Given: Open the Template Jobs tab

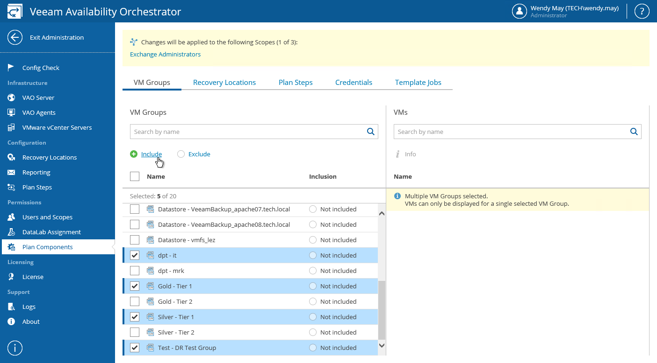Looking at the screenshot, I should point(418,82).
